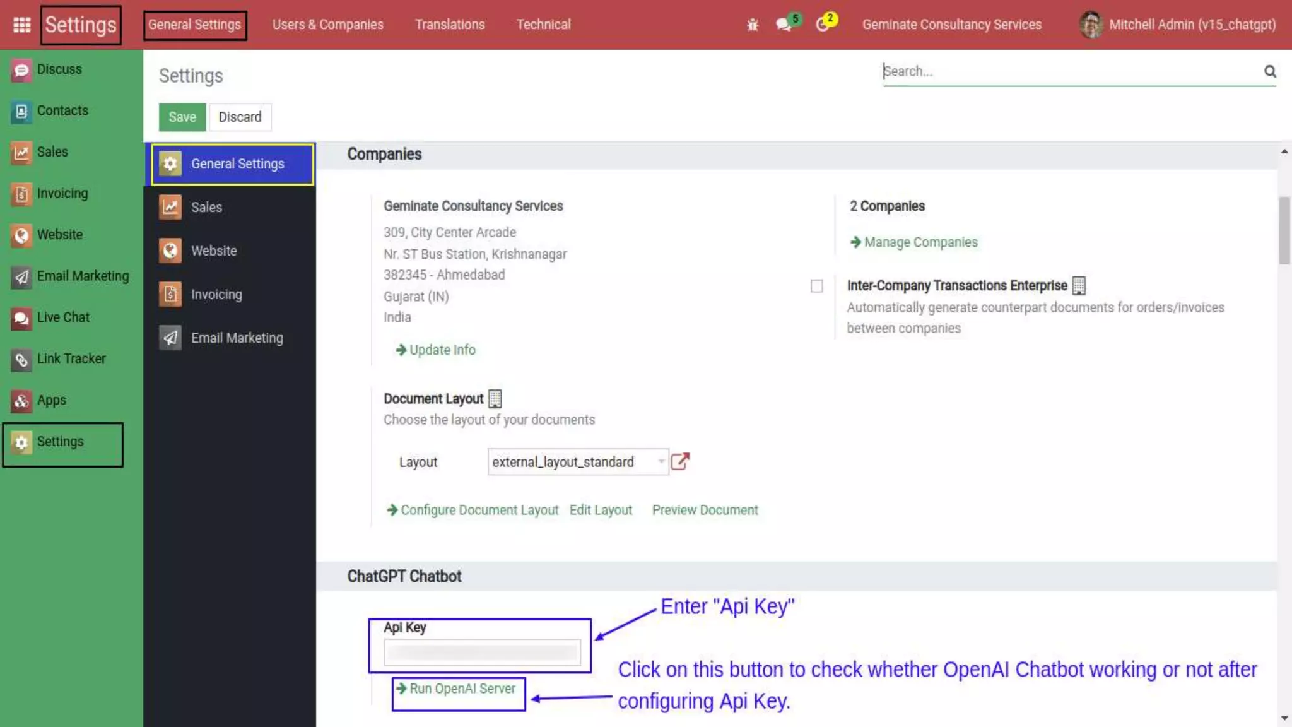Click the search magnifier icon
Viewport: 1292px width, 727px height.
[1269, 71]
